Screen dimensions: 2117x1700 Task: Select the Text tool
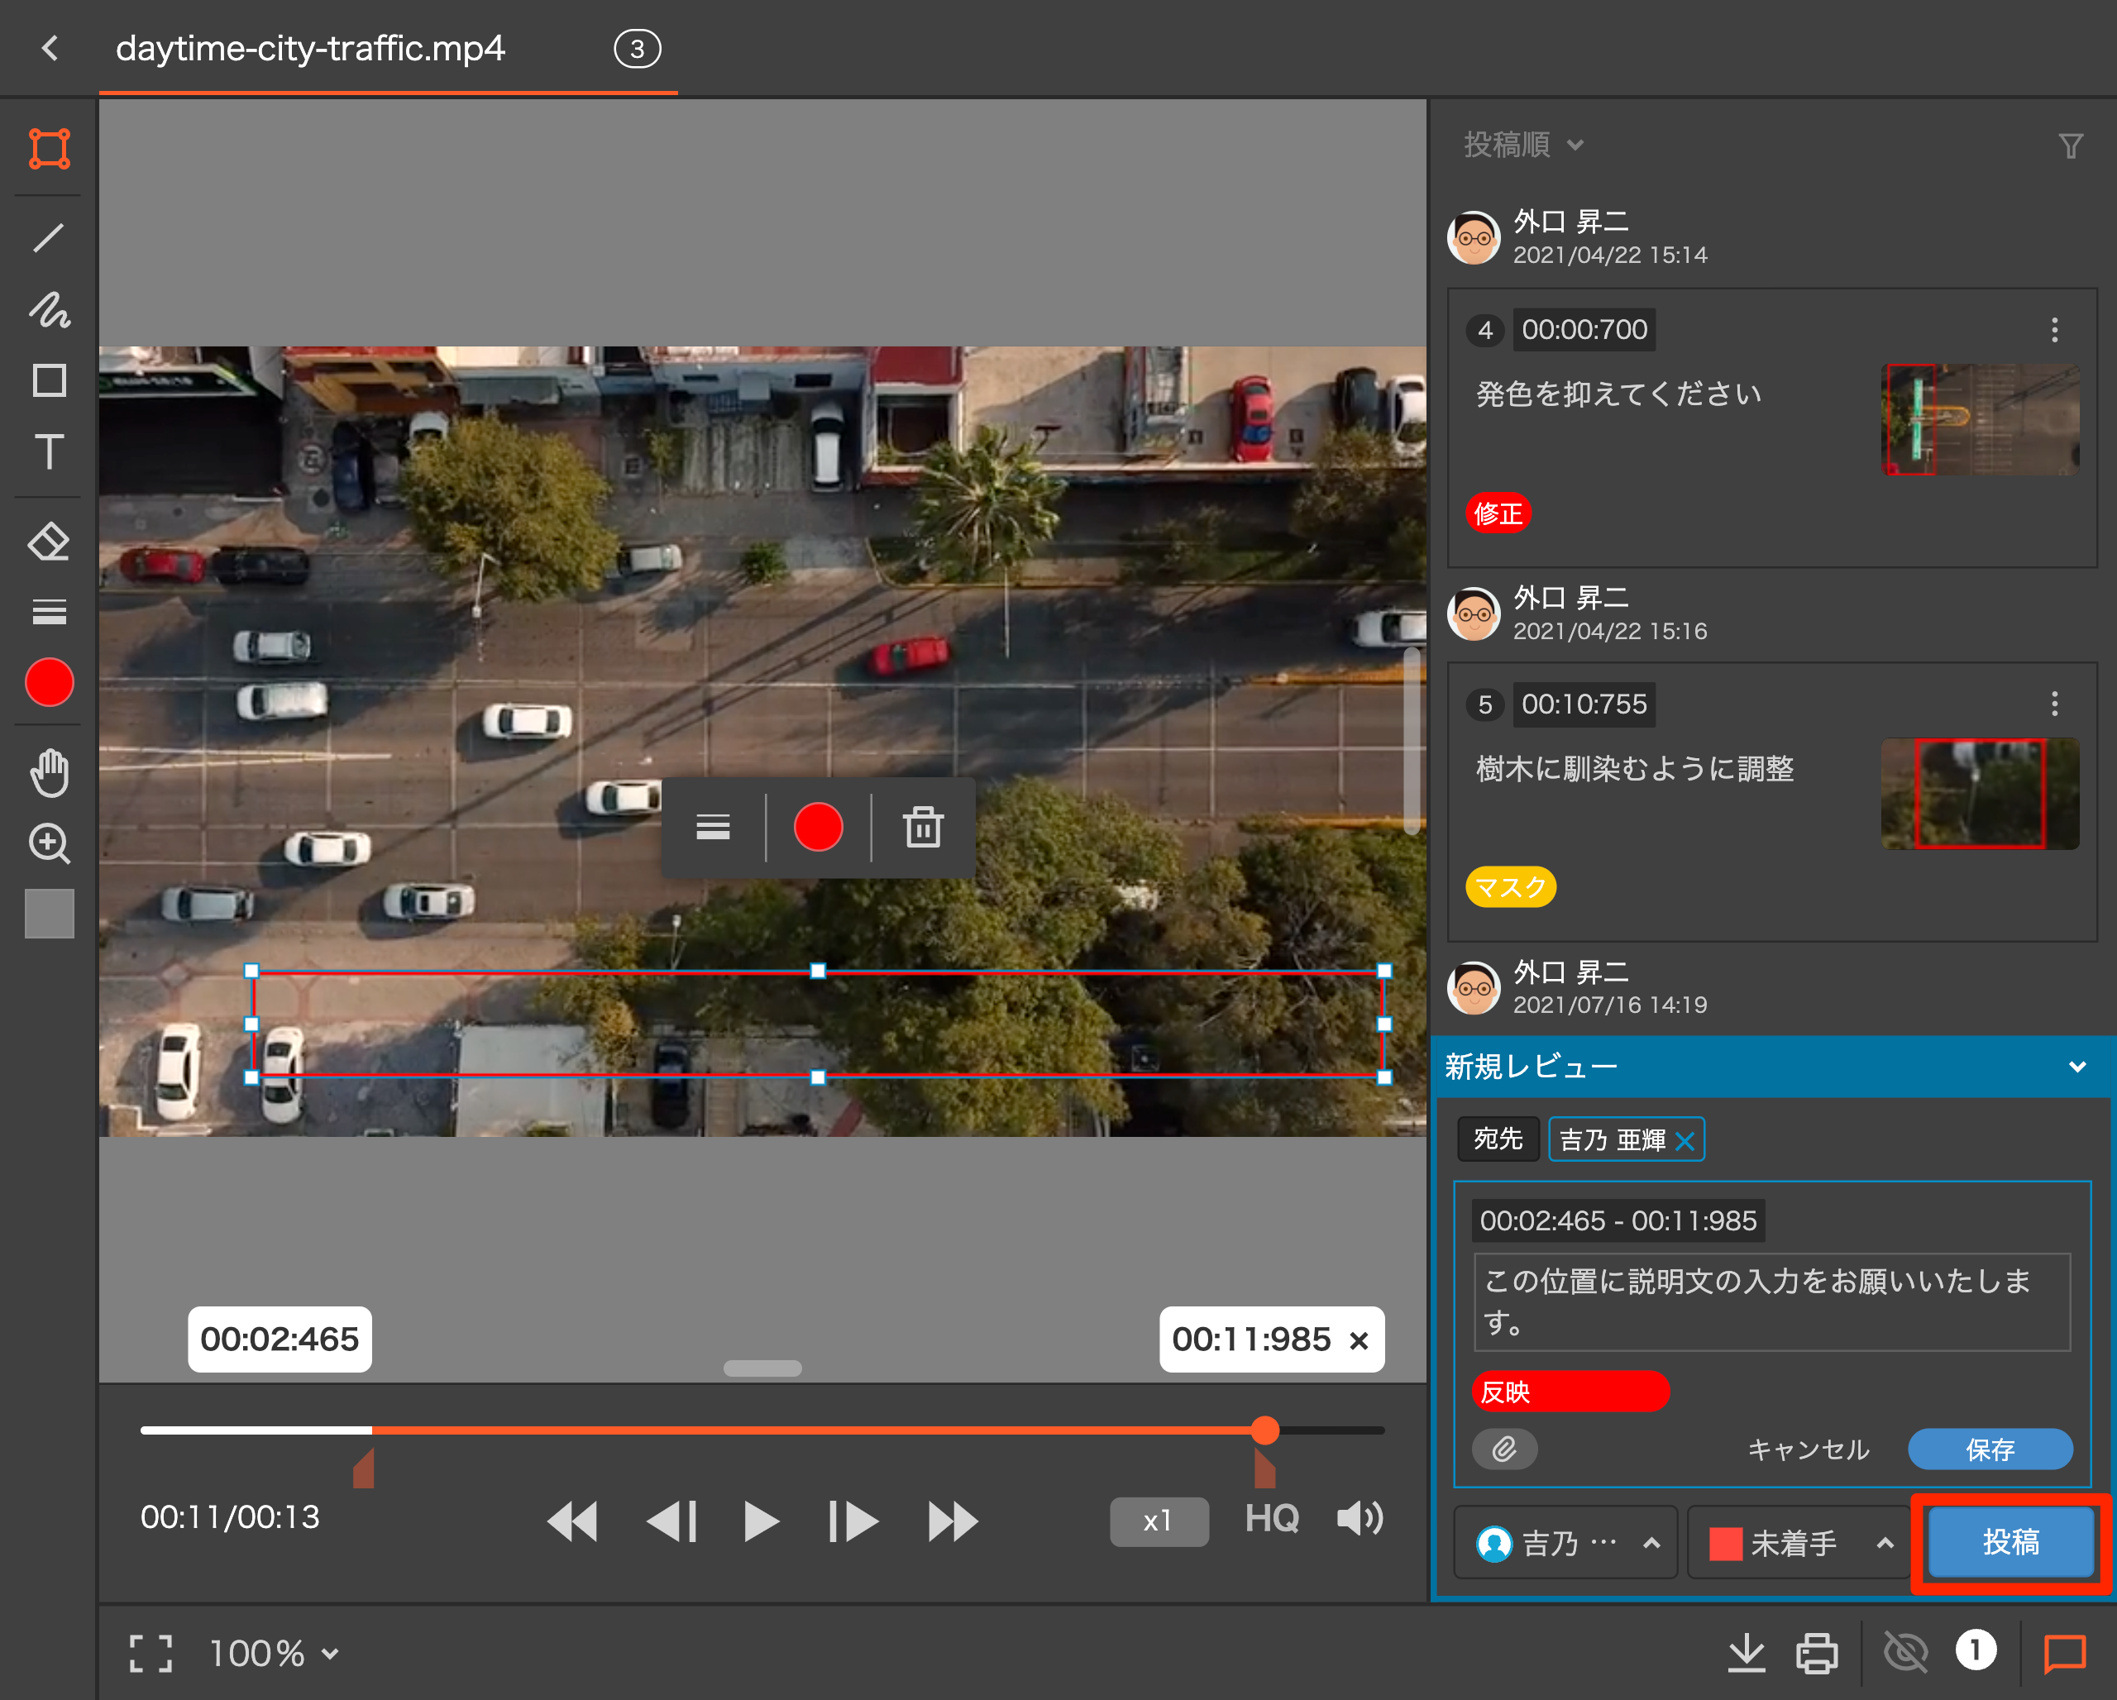tap(49, 452)
